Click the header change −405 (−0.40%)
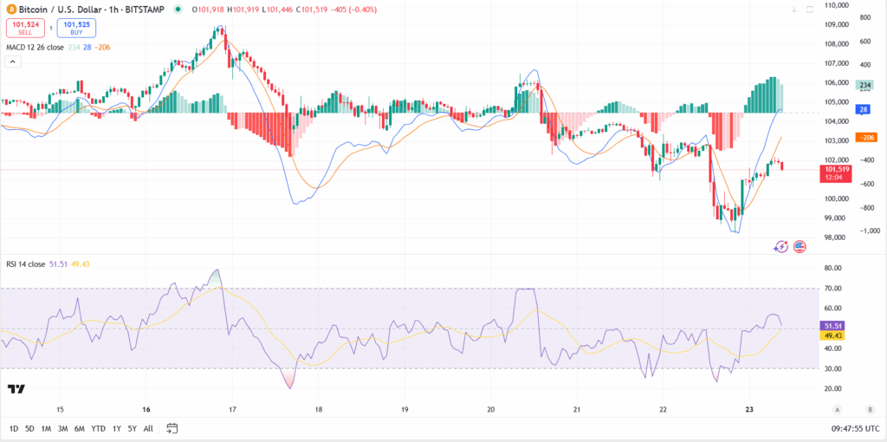This screenshot has width=887, height=442. [x=355, y=10]
